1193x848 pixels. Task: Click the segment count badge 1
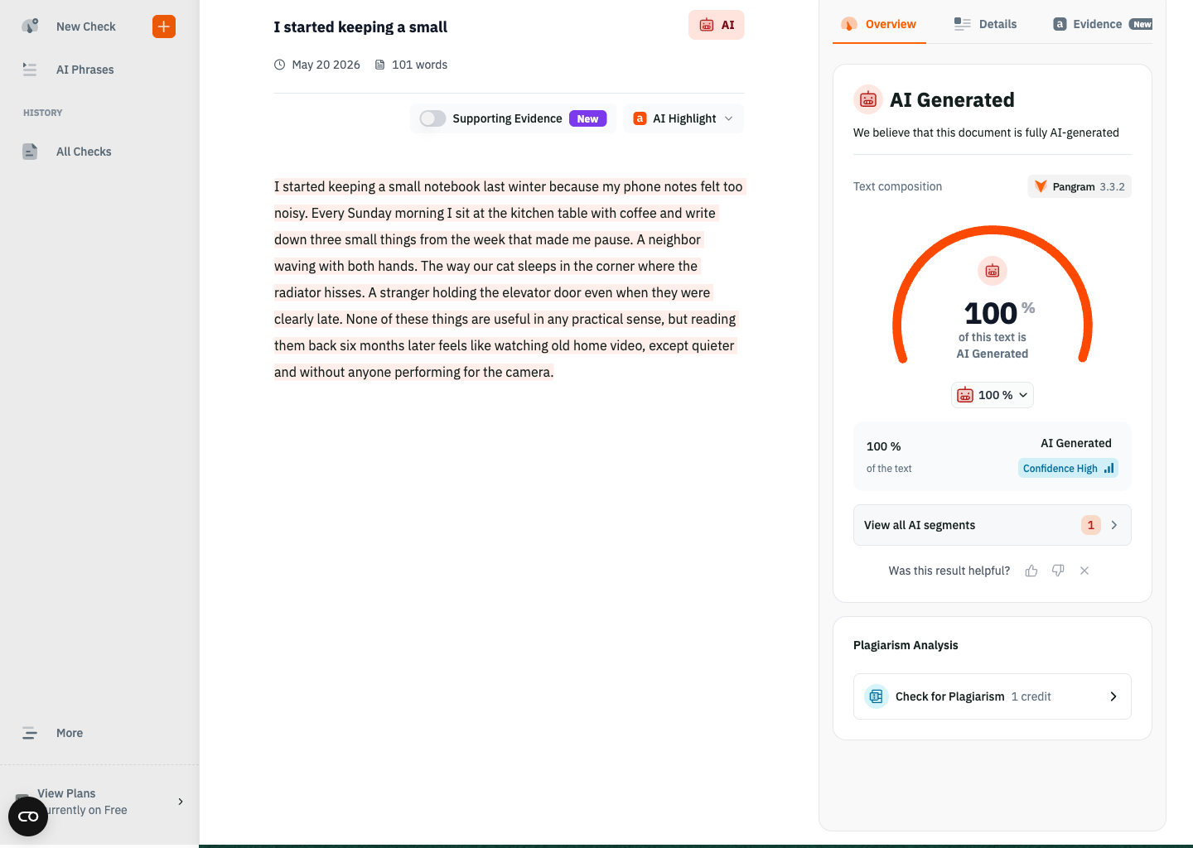(1091, 525)
